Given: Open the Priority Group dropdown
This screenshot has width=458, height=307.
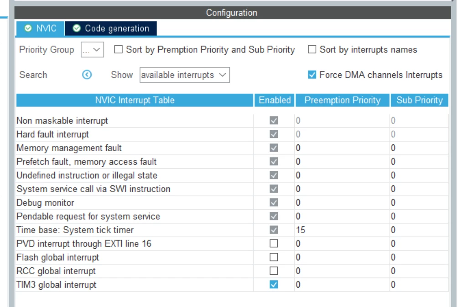Looking at the screenshot, I should tap(92, 50).
